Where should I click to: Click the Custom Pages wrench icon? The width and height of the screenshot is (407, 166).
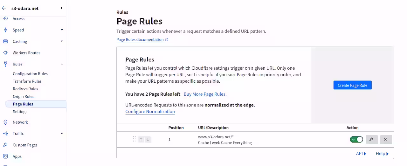5,145
